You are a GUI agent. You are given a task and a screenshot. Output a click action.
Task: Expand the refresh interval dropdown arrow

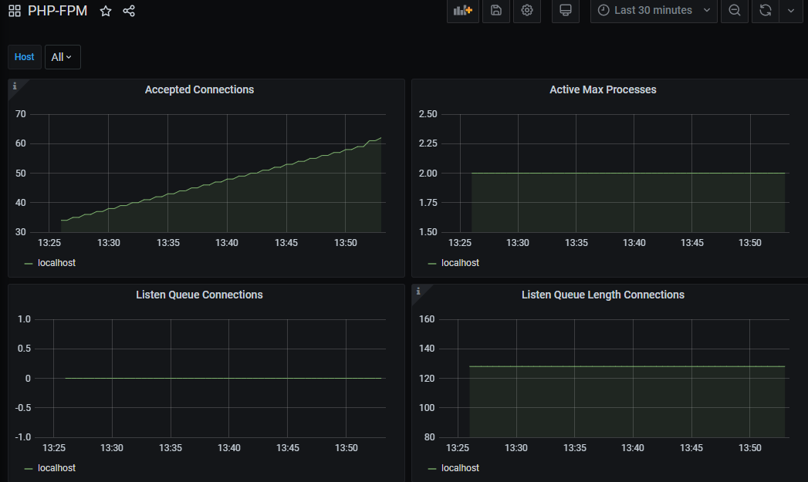tap(790, 10)
